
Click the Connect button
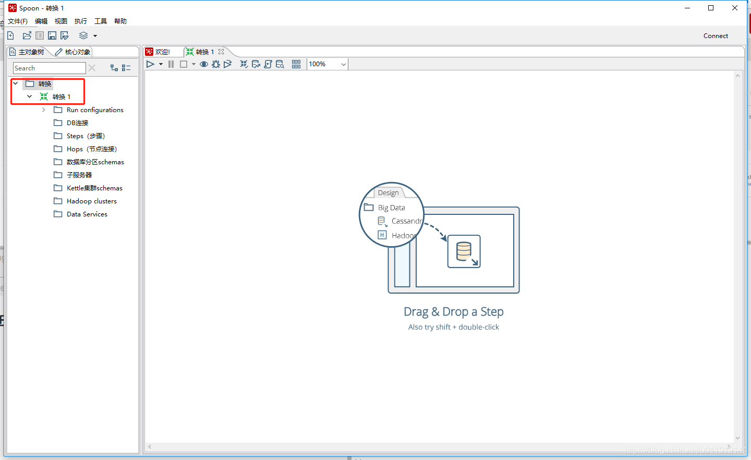click(716, 36)
